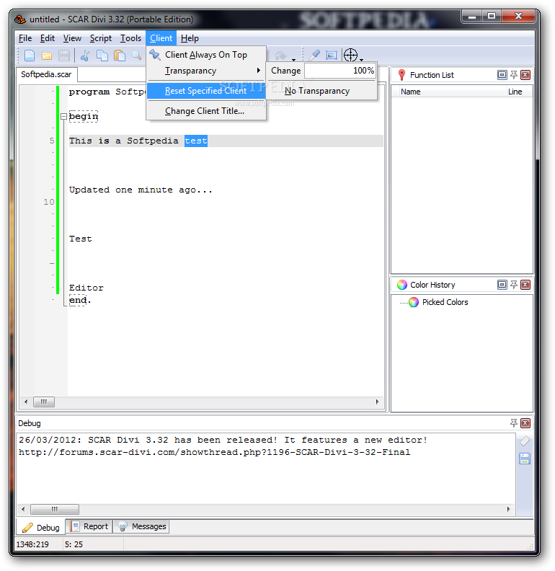Close the open Client menu
Screen dimensions: 555x571
pos(161,38)
